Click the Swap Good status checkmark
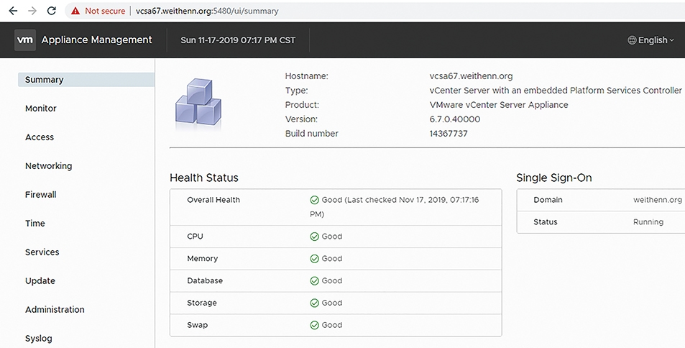 pyautogui.click(x=314, y=325)
